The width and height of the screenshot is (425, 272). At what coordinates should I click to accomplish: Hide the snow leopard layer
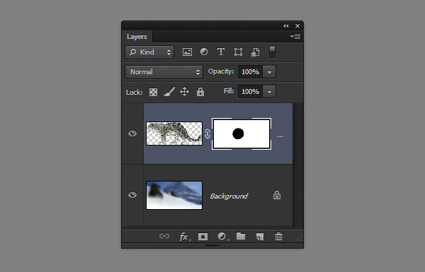132,134
